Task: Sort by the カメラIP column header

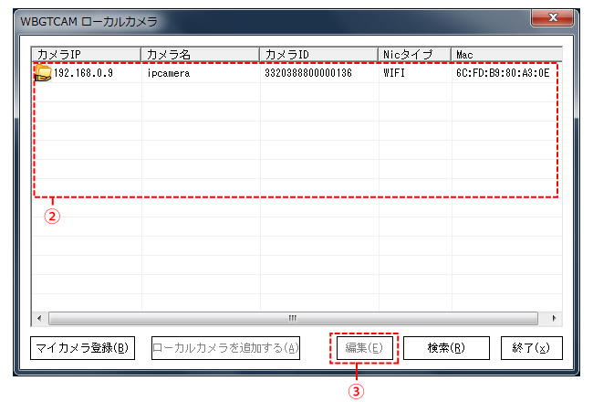Action: (87, 55)
